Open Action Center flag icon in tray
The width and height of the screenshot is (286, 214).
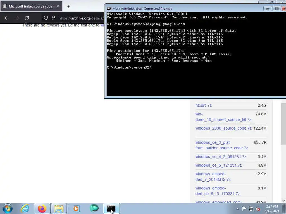(x=244, y=208)
